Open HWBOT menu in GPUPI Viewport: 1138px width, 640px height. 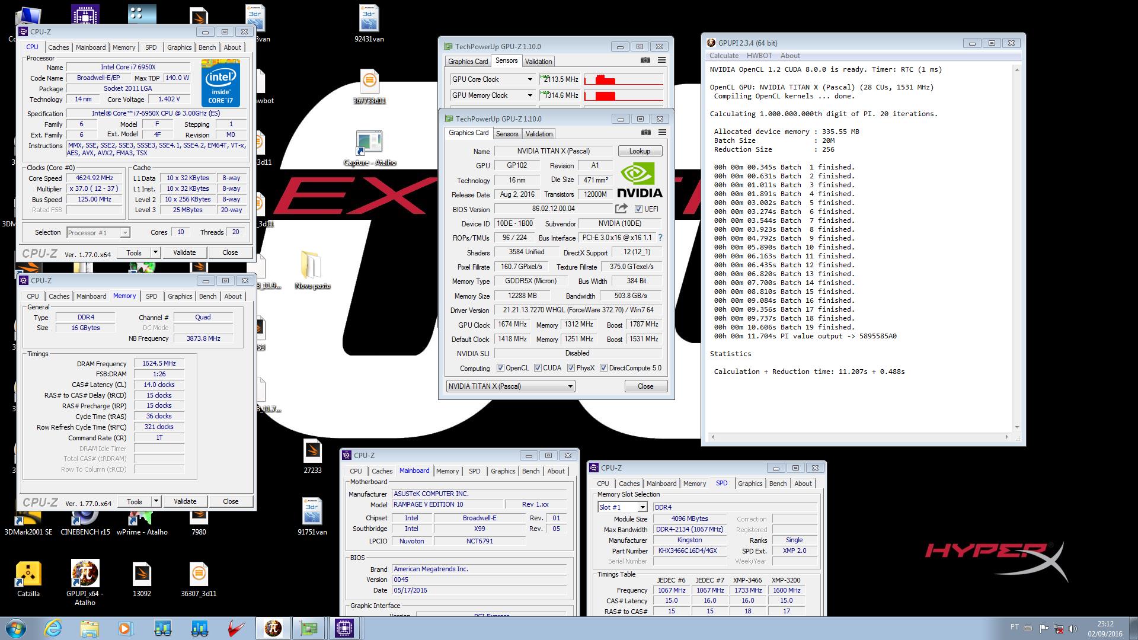coord(759,56)
